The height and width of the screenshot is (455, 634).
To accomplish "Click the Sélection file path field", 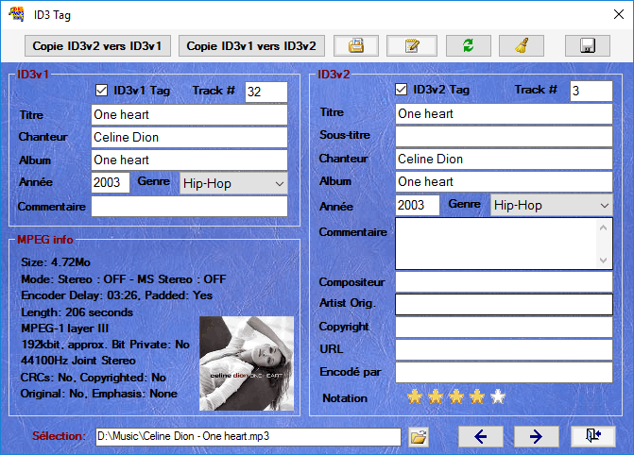I will coord(248,437).
